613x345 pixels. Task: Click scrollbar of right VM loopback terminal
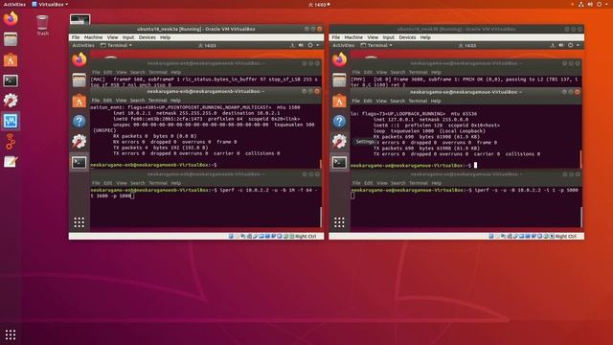[581, 160]
